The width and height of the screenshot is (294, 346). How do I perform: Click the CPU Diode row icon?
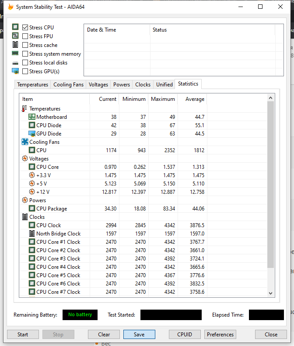pos(32,125)
